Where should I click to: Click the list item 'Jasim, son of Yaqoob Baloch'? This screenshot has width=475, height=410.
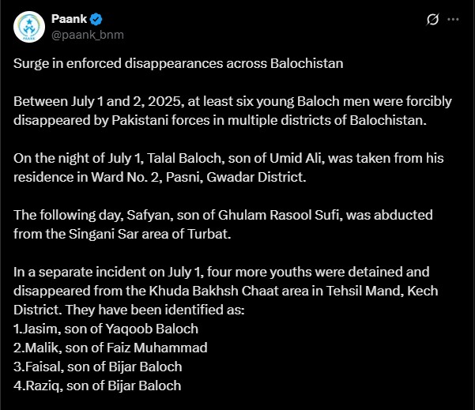(x=106, y=329)
